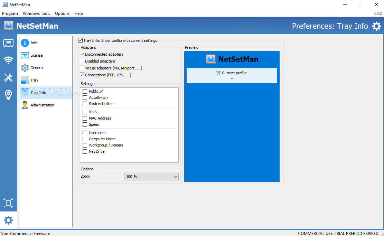Click the Current profile preview box

[232, 76]
